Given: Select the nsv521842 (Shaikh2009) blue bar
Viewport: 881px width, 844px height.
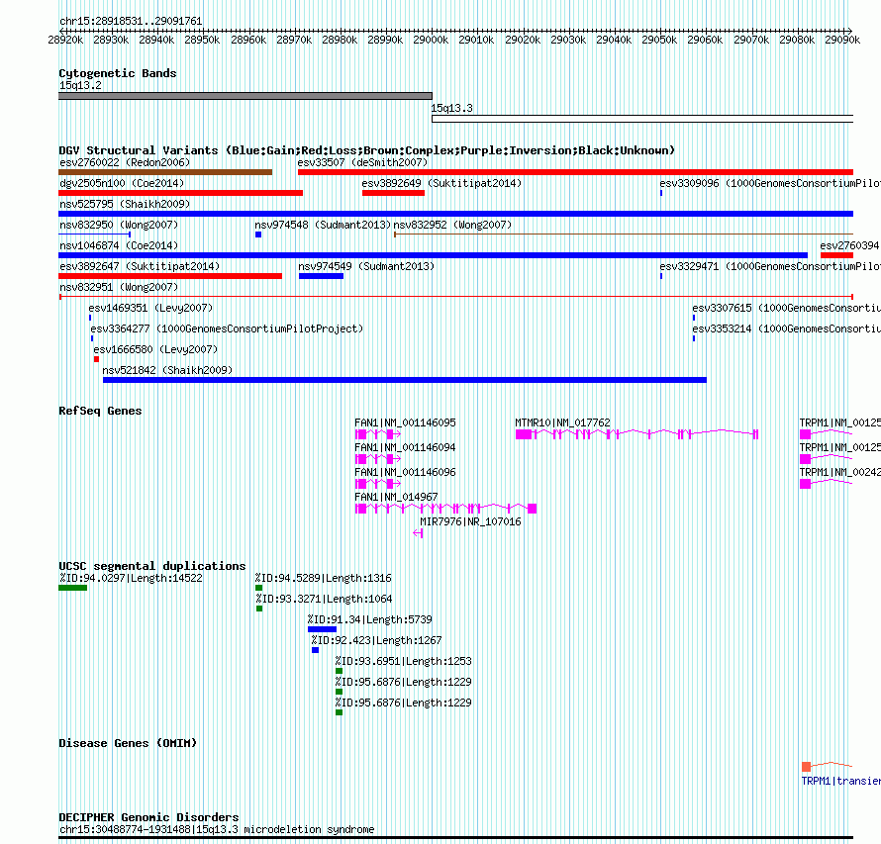Looking at the screenshot, I should coord(405,380).
